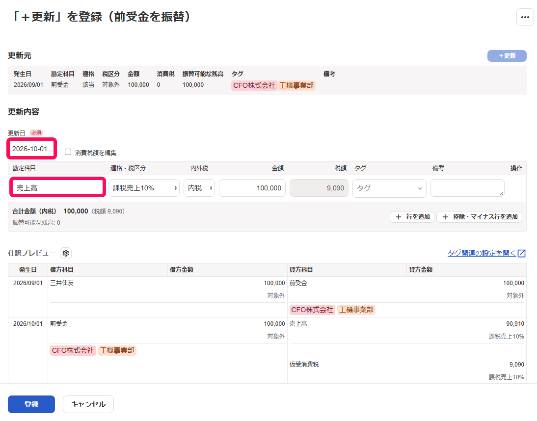Click CFO株式会社 tag in 2026/10/01 preview row
The height and width of the screenshot is (421, 537).
click(x=73, y=350)
